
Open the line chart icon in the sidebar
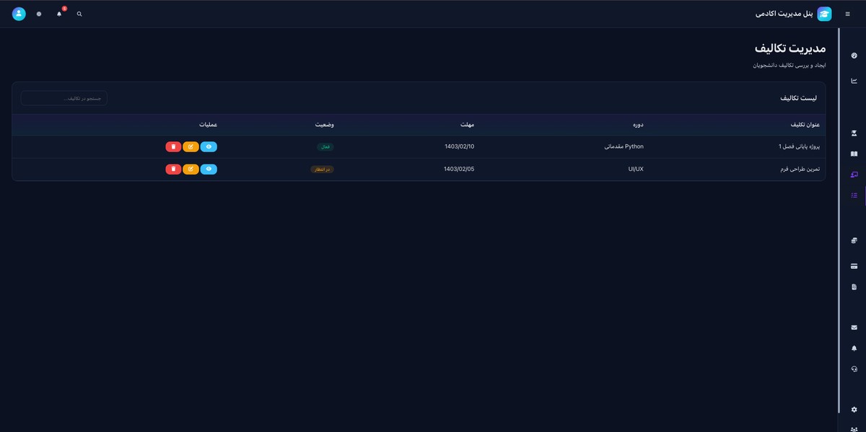point(854,81)
